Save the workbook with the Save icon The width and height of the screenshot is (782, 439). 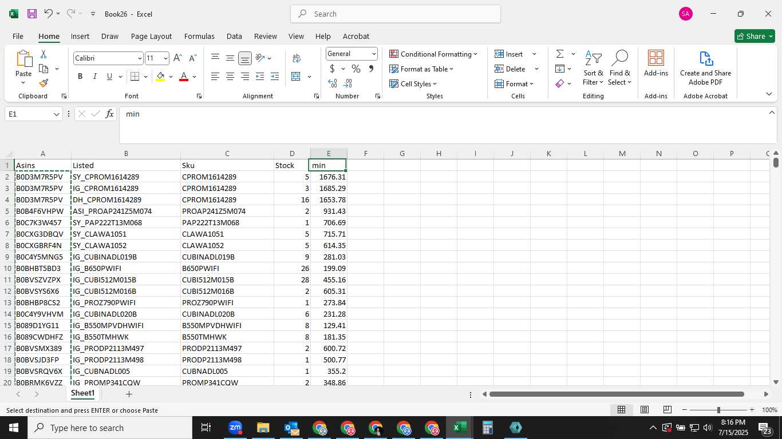[x=32, y=14]
